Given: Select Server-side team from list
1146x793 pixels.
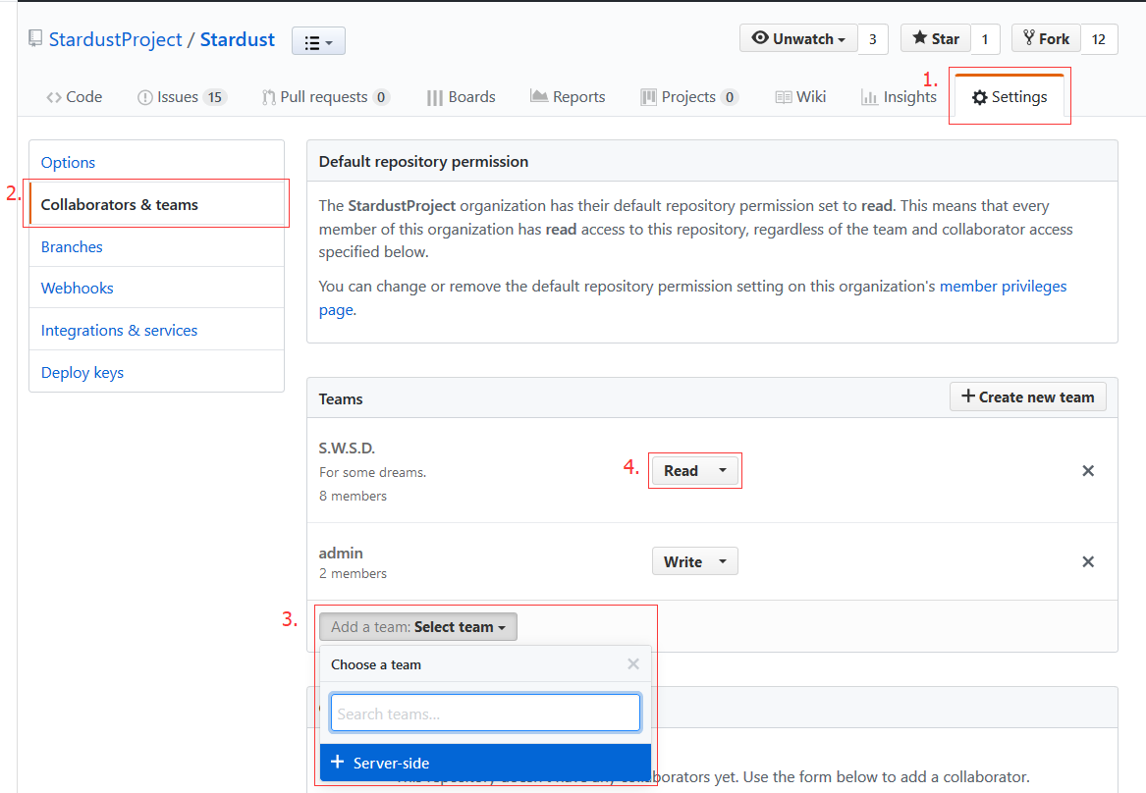Looking at the screenshot, I should [485, 764].
